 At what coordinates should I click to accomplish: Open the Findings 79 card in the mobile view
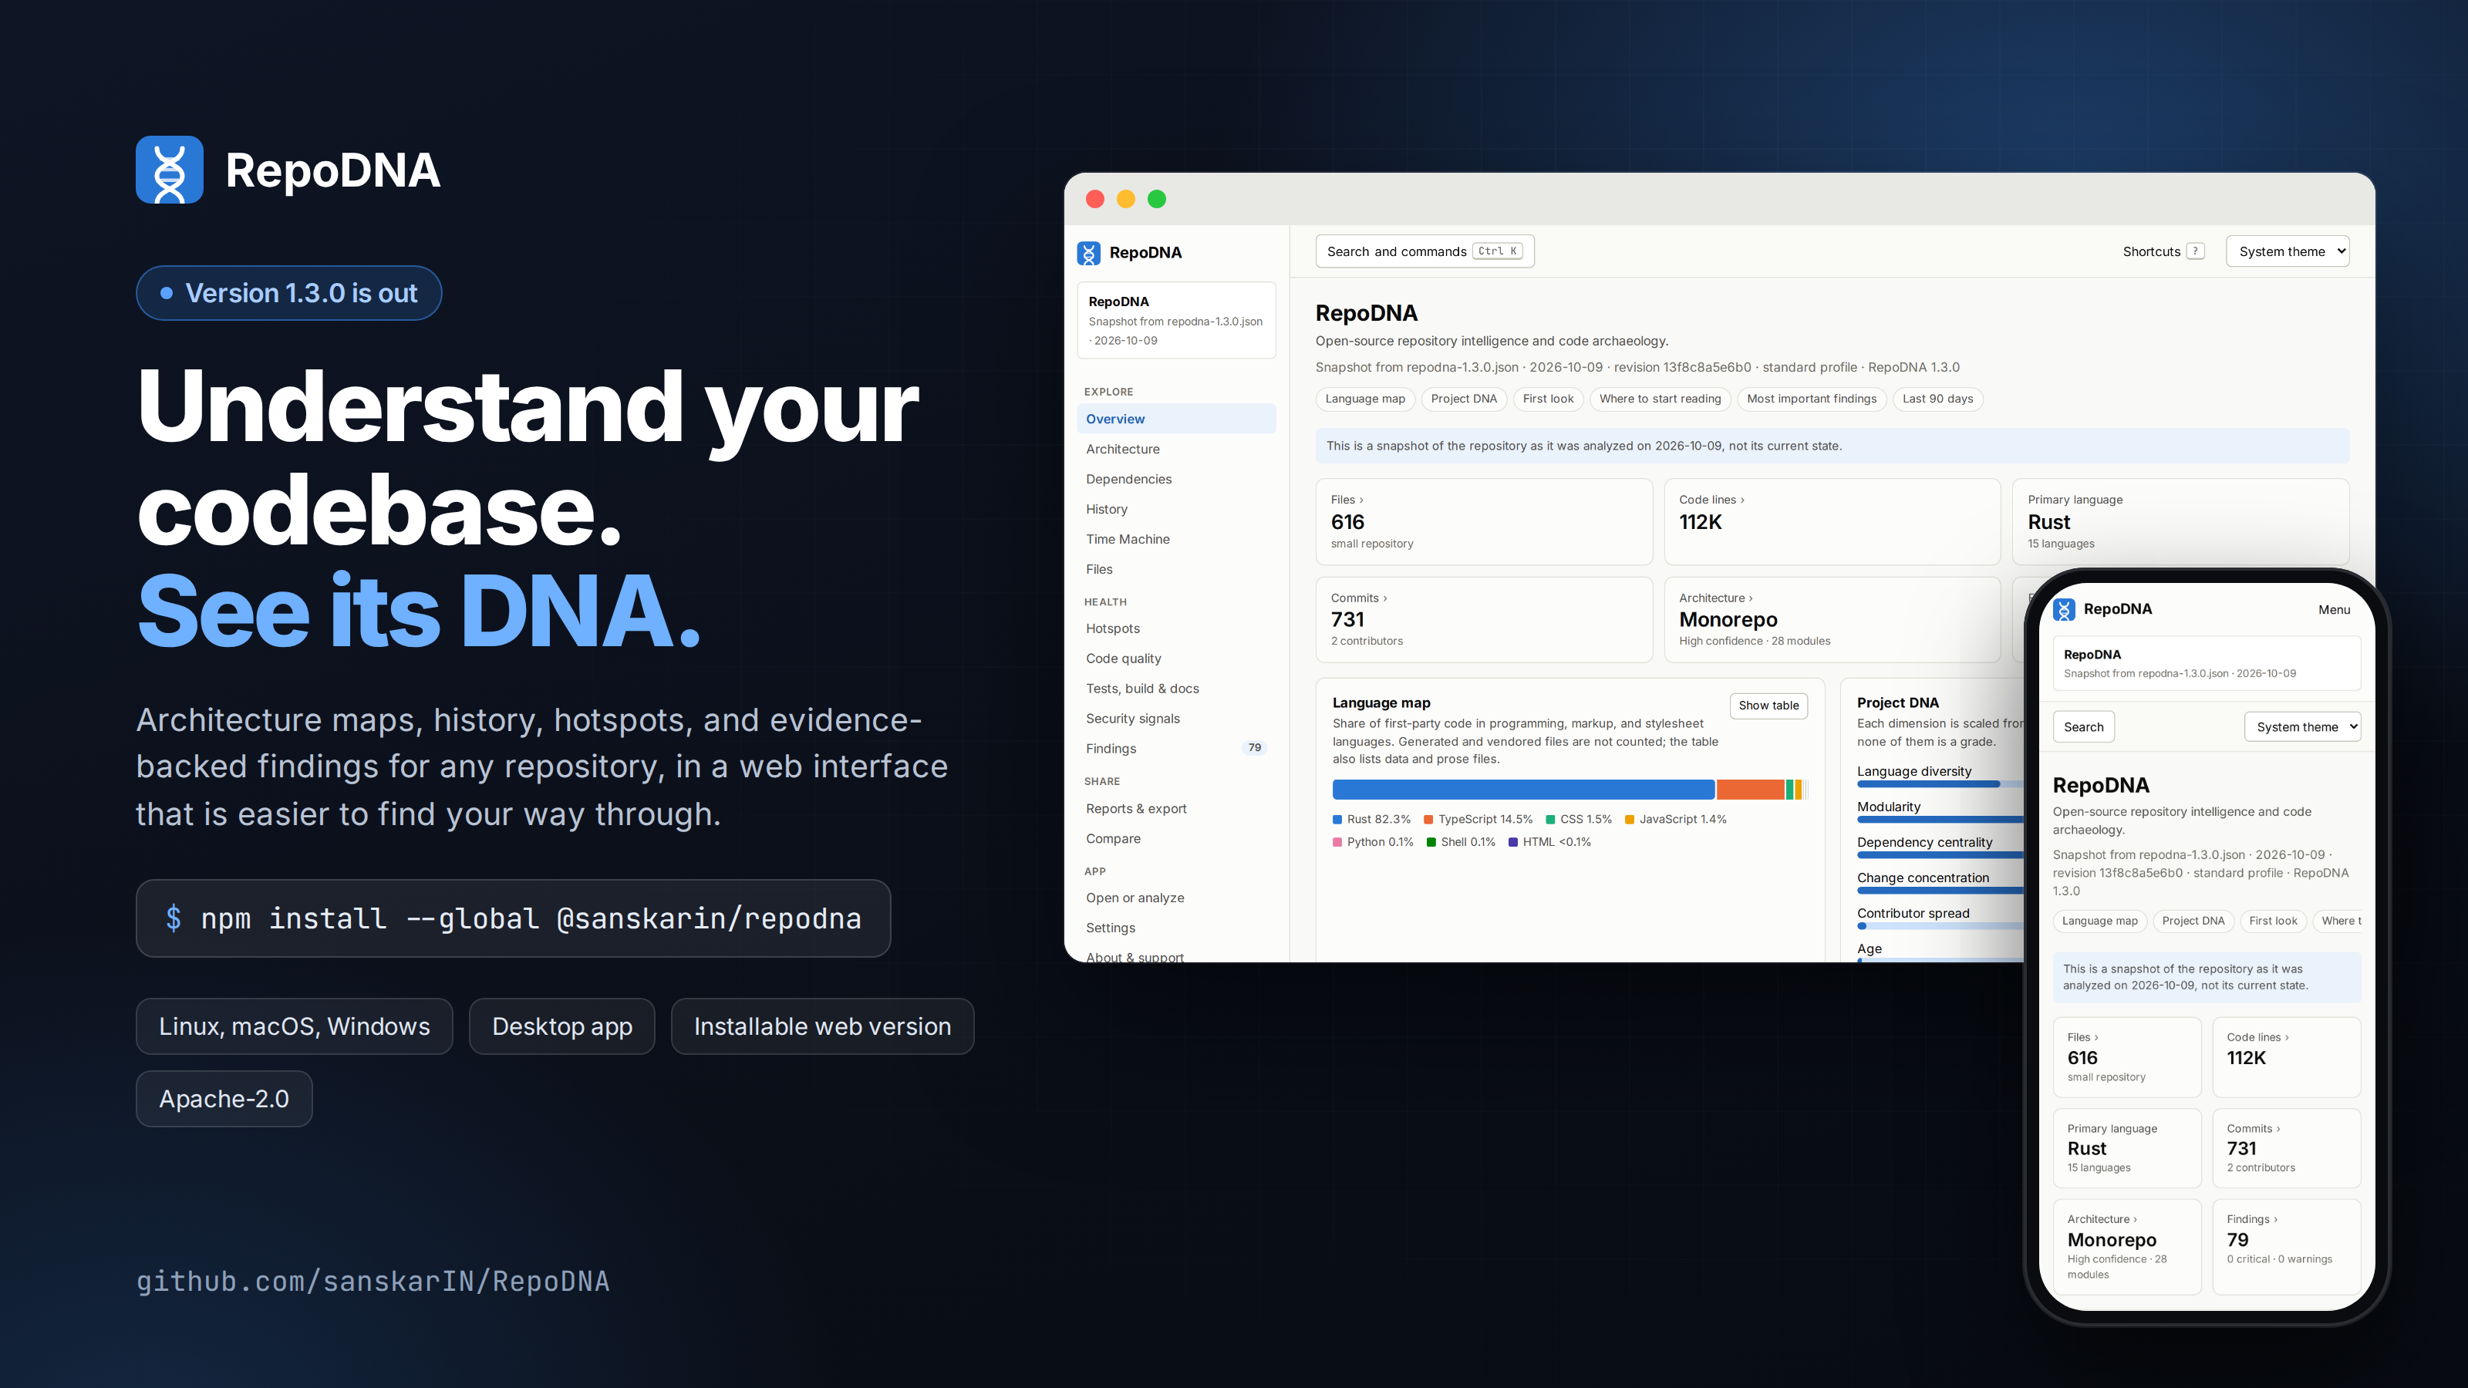(2286, 1245)
